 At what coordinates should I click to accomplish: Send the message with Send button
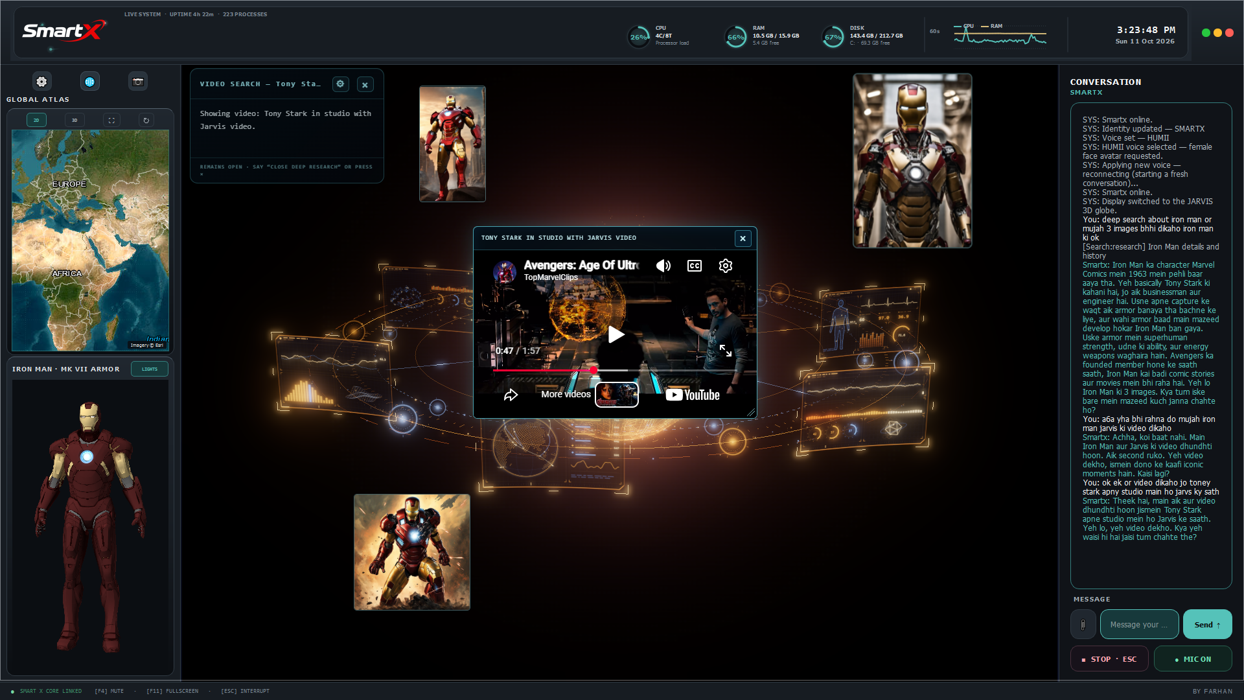1208,625
